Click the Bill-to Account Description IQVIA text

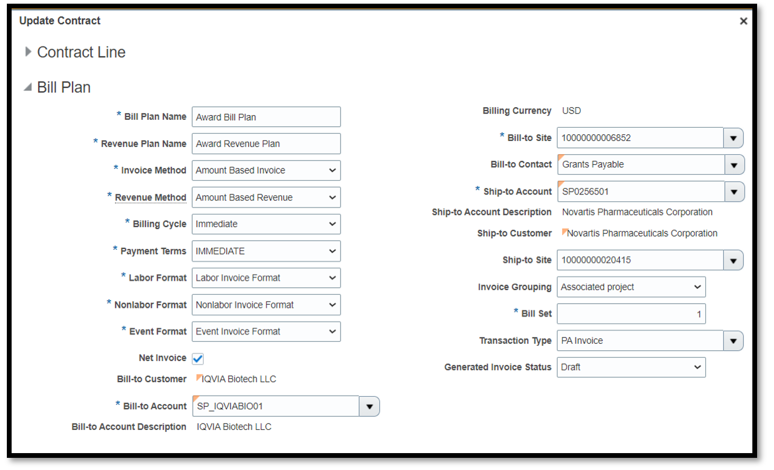pyautogui.click(x=234, y=427)
